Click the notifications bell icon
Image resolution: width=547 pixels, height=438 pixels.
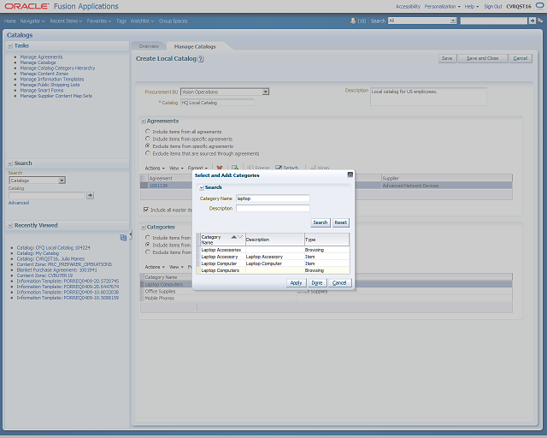tap(353, 21)
